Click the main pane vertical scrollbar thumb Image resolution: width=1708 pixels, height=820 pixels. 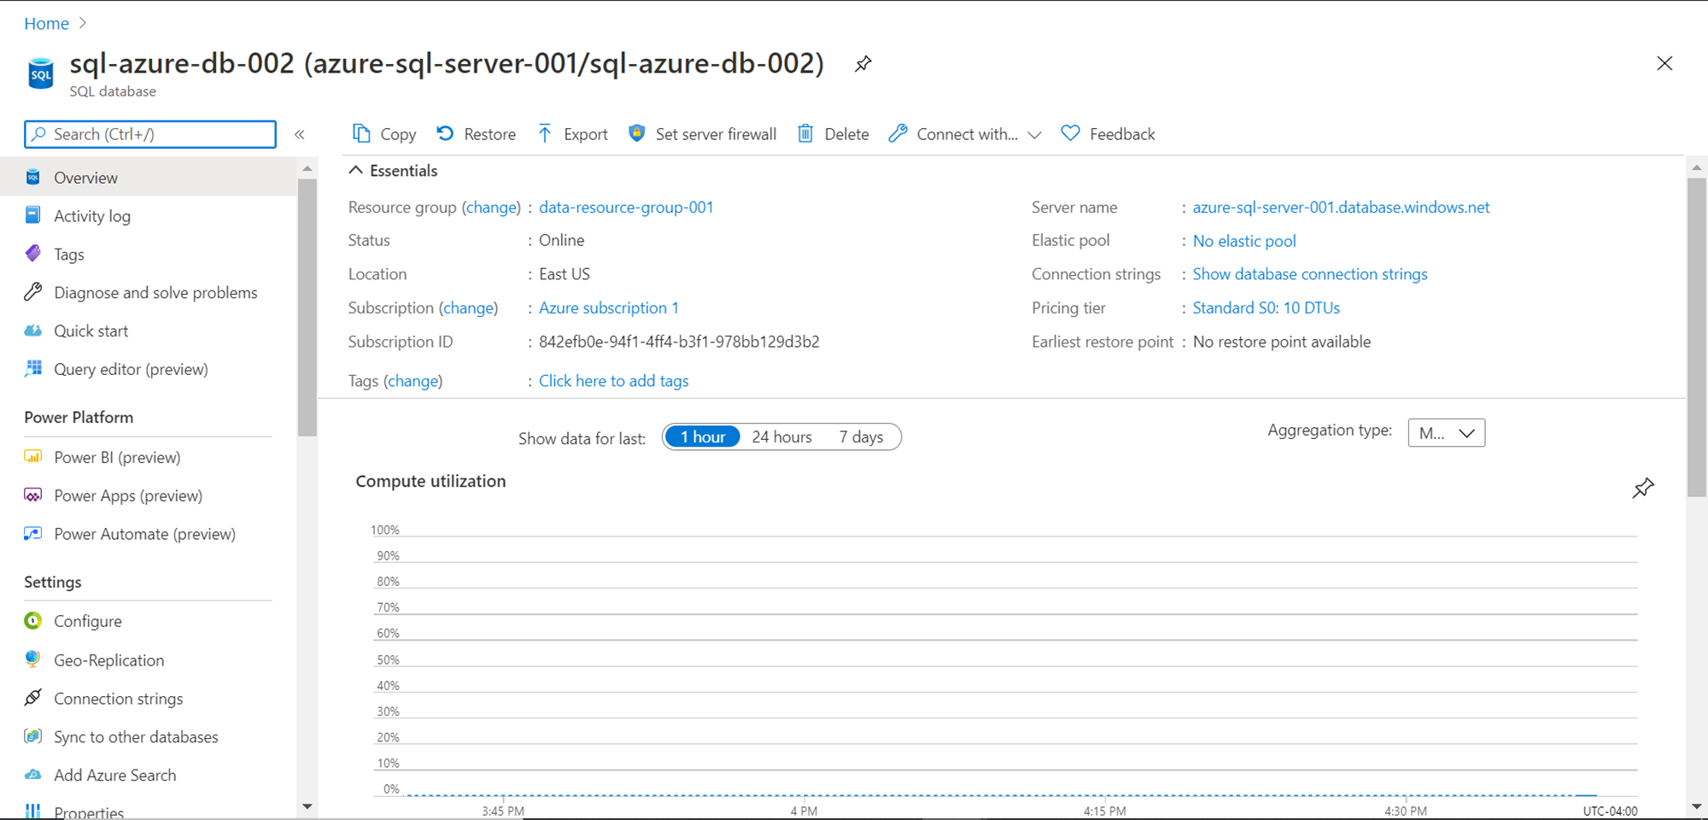pyautogui.click(x=1697, y=337)
